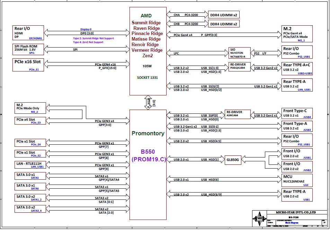Select the Front Type-A JUSB3 block
The image size is (330, 230).
tap(297, 126)
